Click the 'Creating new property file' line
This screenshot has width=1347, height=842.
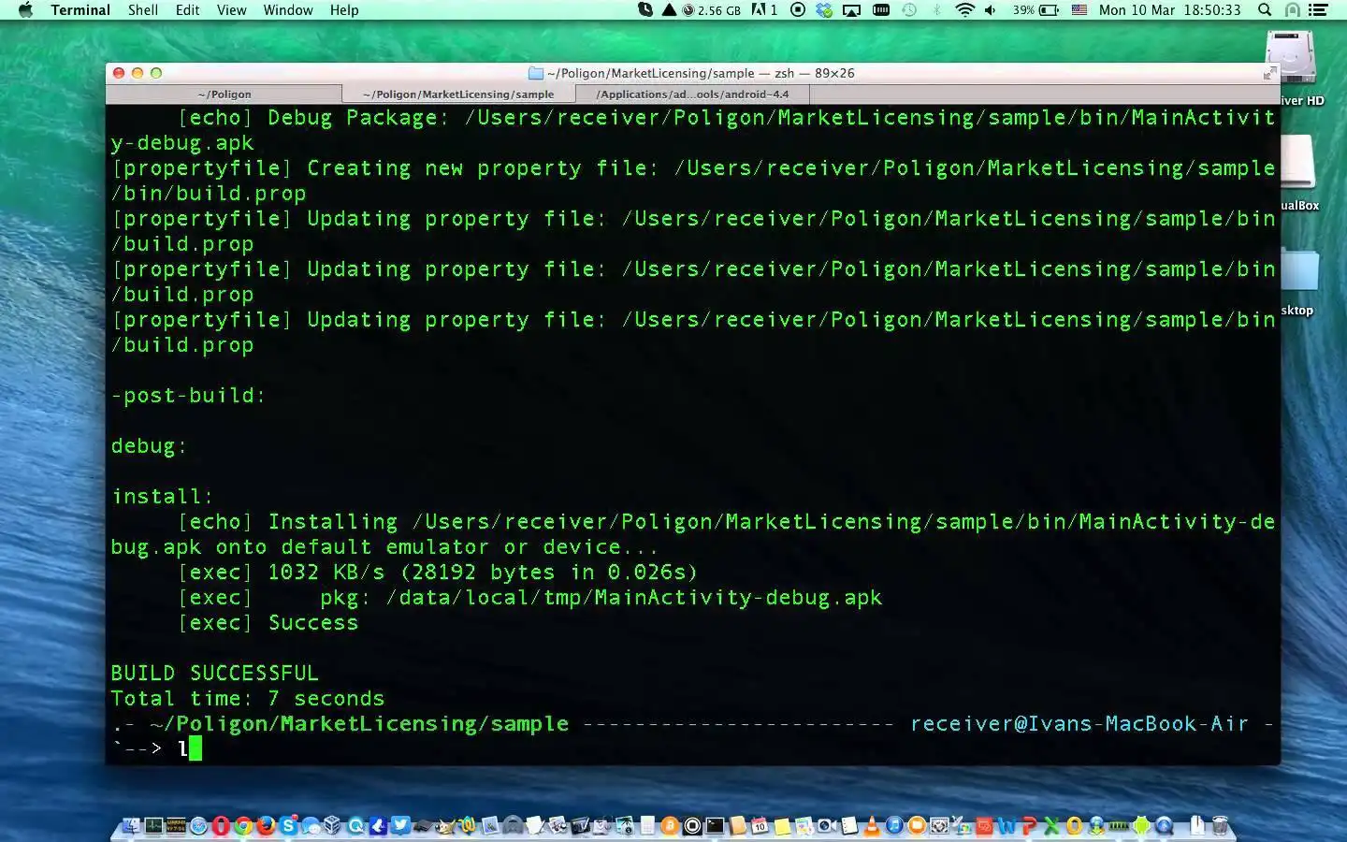(x=693, y=181)
